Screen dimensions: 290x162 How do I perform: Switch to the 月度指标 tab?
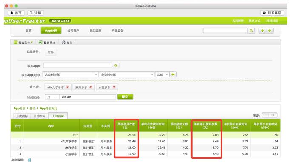point(22,116)
